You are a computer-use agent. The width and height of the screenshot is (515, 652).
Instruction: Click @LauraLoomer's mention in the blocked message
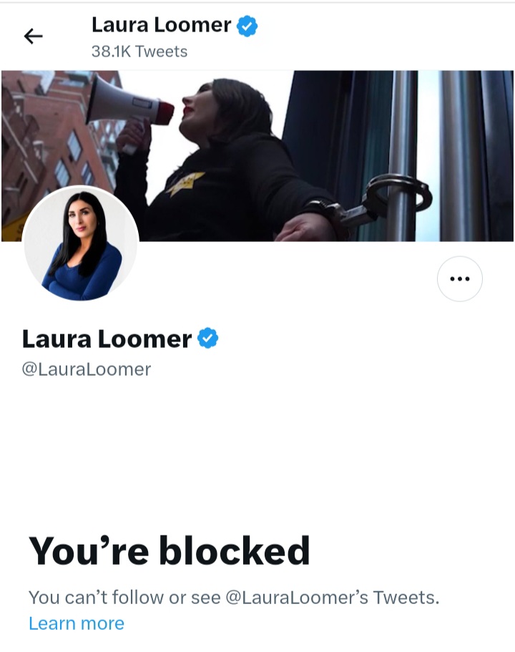[297, 598]
